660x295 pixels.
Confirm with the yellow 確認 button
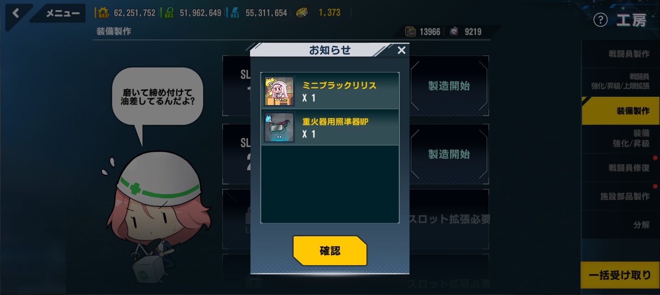[x=330, y=250]
